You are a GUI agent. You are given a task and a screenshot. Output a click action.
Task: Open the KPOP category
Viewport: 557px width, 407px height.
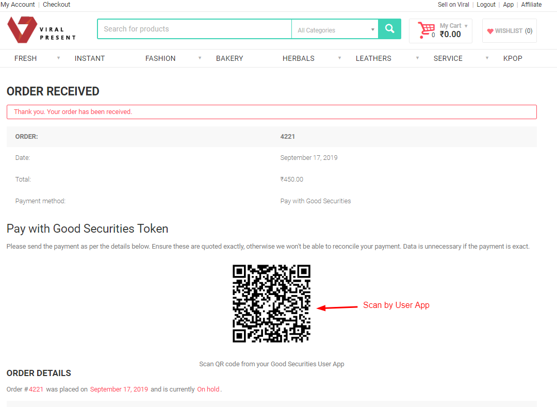tap(513, 58)
